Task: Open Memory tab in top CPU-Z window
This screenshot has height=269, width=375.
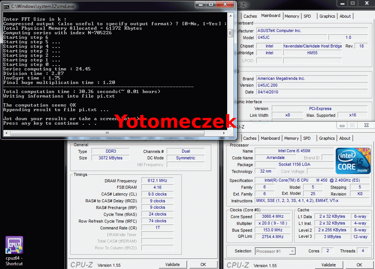Action: coord(292,16)
